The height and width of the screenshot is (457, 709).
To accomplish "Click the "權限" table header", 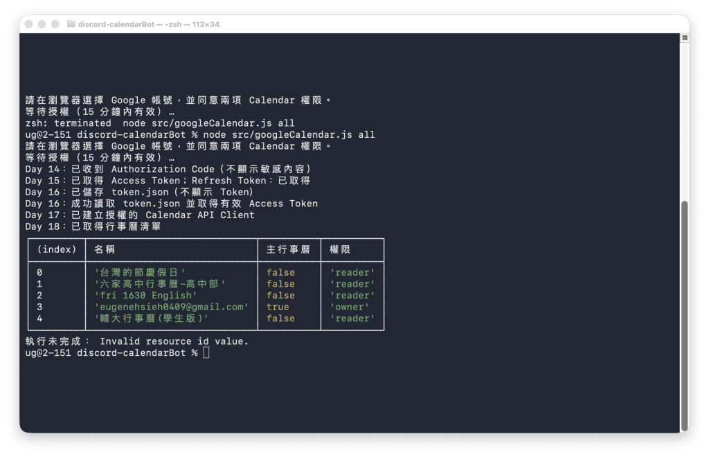I will click(340, 249).
